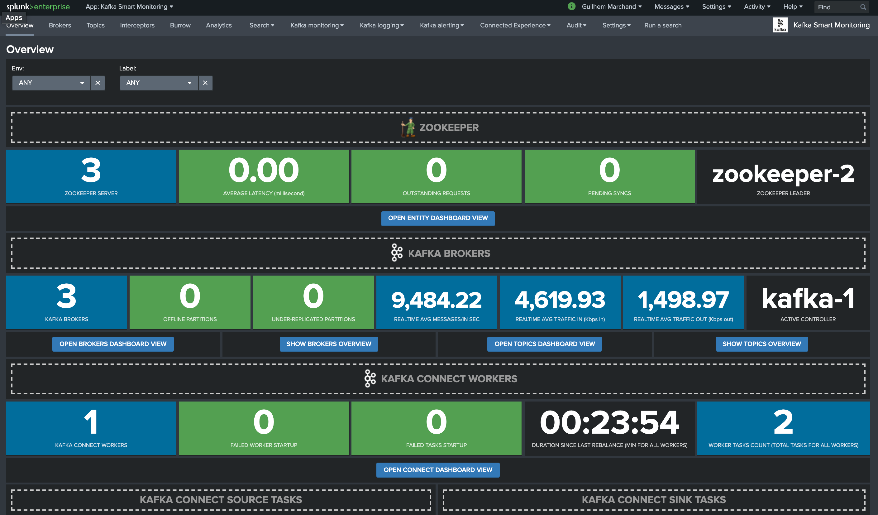878x515 pixels.
Task: Click the FAILED WORKER STARTUP tile
Action: pos(264,428)
